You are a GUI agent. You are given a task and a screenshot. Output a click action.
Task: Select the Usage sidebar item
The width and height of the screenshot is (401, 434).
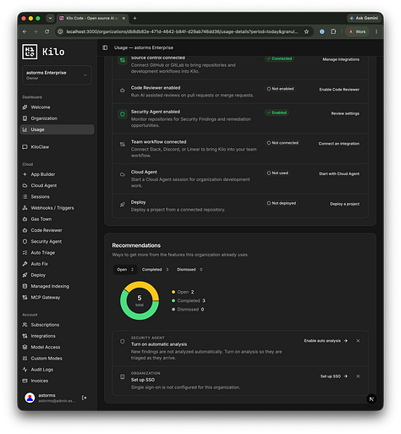tap(57, 129)
